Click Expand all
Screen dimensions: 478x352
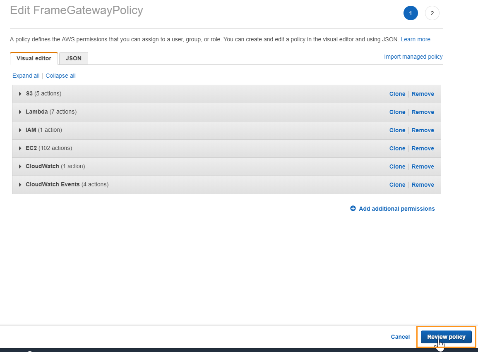(26, 76)
